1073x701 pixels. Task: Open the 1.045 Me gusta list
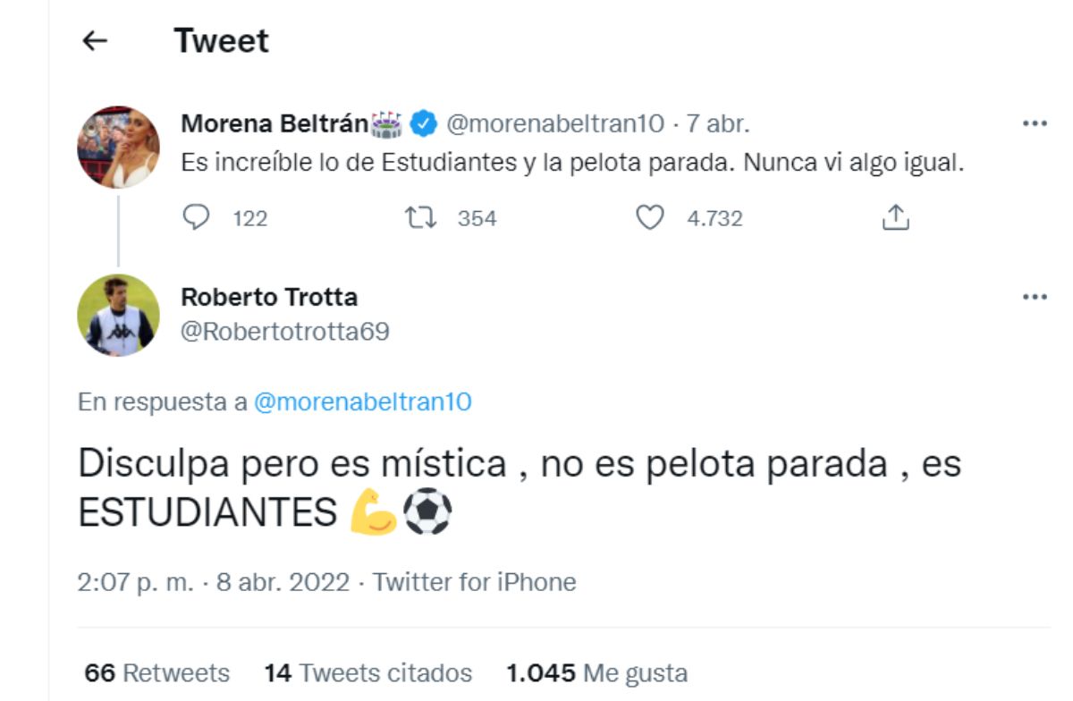coord(596,673)
